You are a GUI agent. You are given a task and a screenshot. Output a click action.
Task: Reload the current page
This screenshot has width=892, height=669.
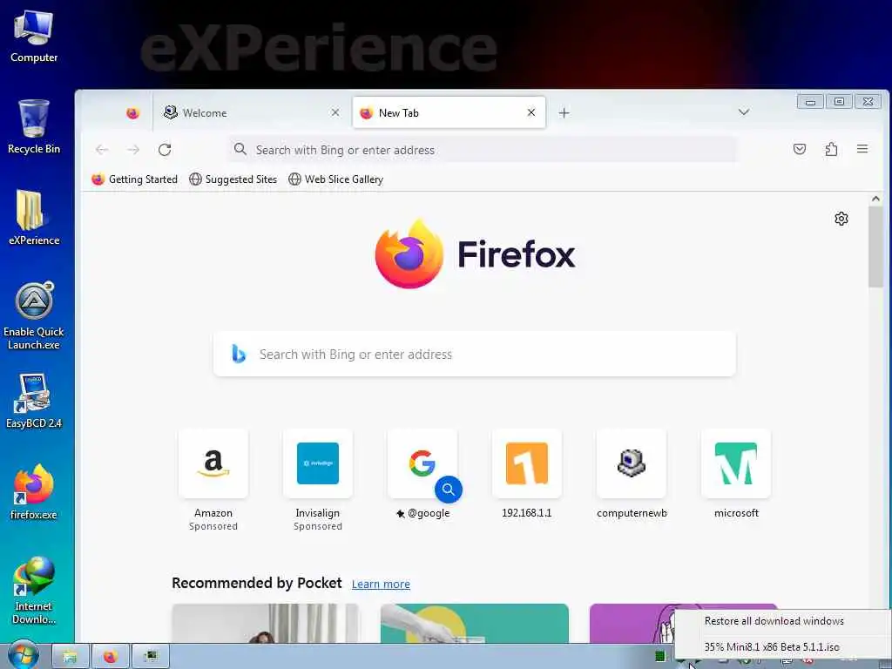pos(165,150)
